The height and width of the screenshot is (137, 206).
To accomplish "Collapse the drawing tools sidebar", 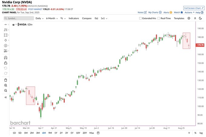I will pyautogui.click(x=6, y=97).
